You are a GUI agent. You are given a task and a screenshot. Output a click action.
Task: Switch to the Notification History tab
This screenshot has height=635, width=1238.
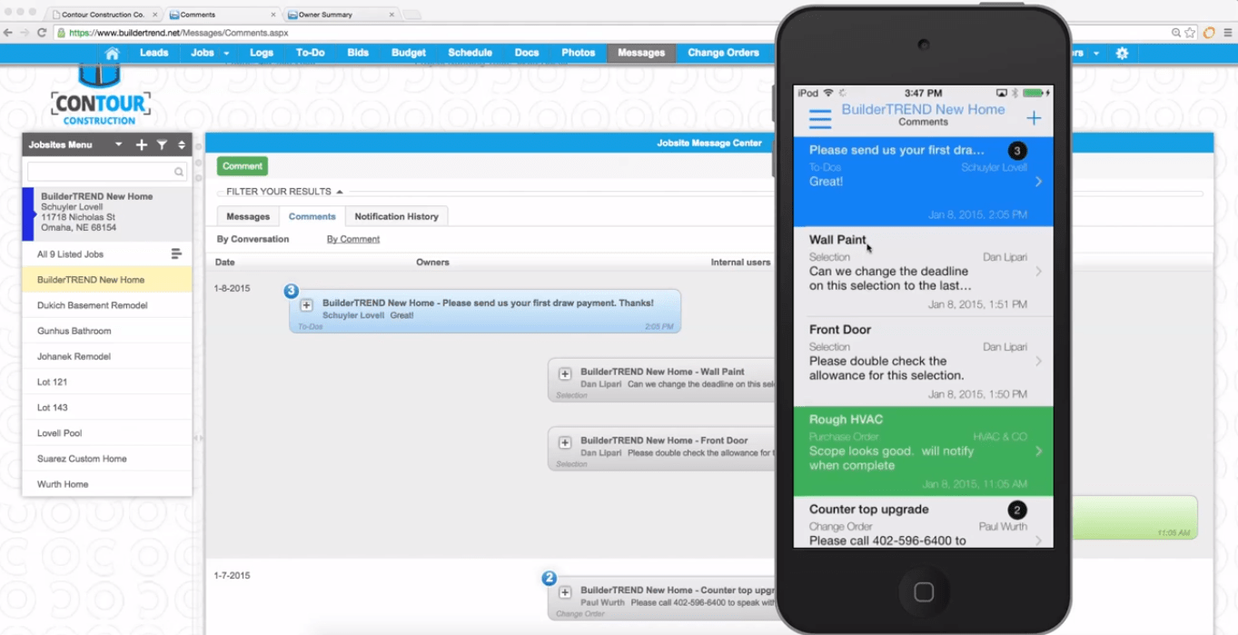coord(397,216)
